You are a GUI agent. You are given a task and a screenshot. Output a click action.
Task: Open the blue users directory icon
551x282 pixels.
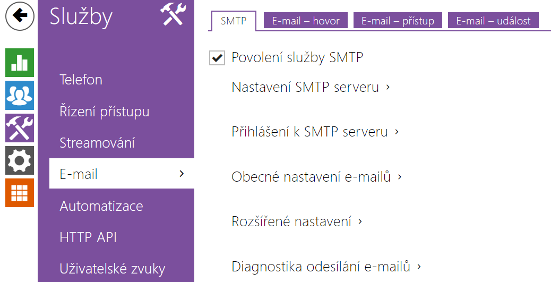pos(20,95)
